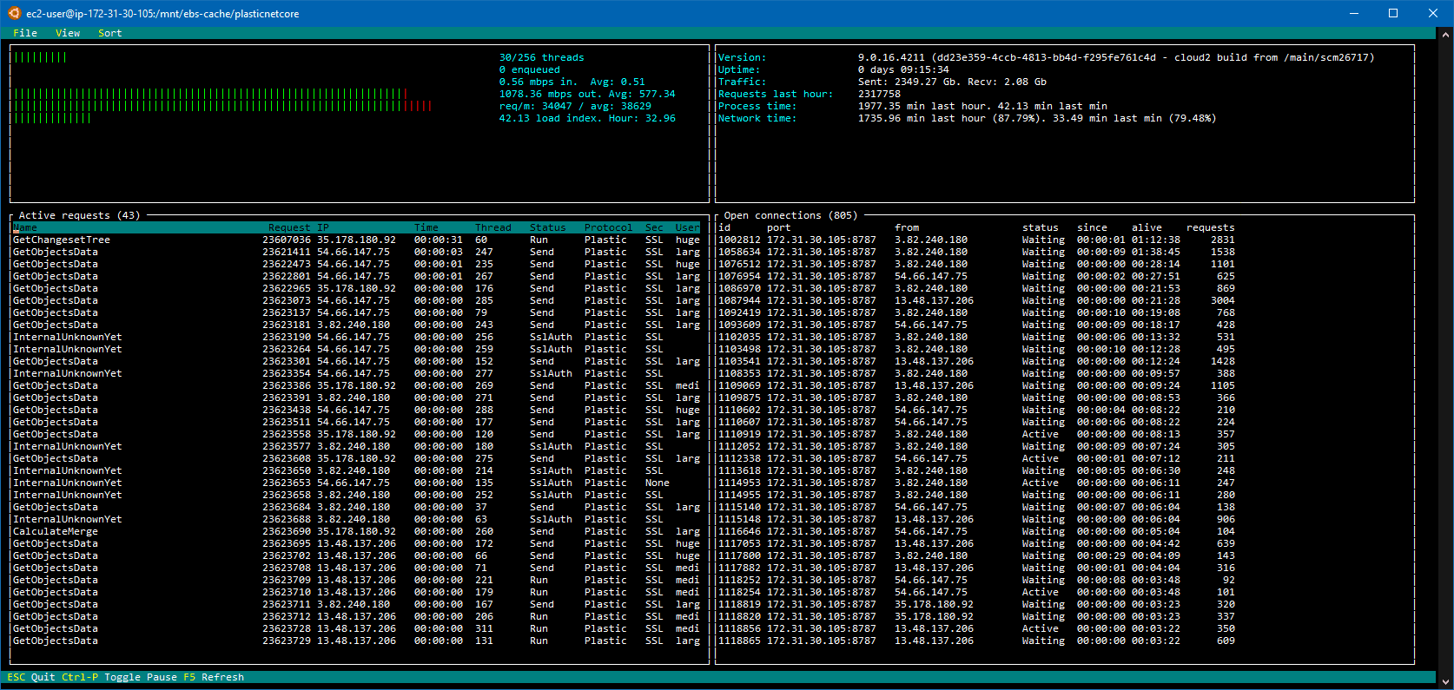The height and width of the screenshot is (690, 1454).
Task: Click the Protocol column header
Action: 608,227
